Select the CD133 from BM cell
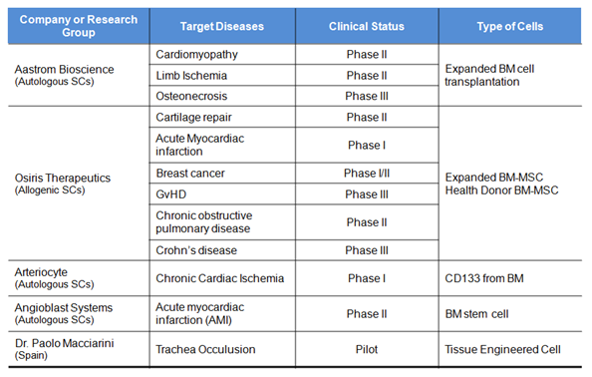592x377 pixels. (x=510, y=278)
